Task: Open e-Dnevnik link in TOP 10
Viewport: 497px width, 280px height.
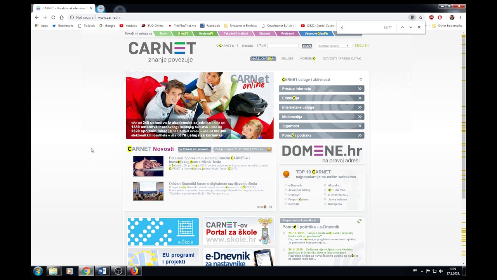Action: pyautogui.click(x=295, y=185)
